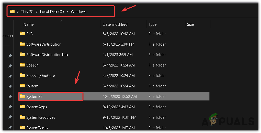Select the SoftwareDistribution.bak folder name

[x=47, y=55]
